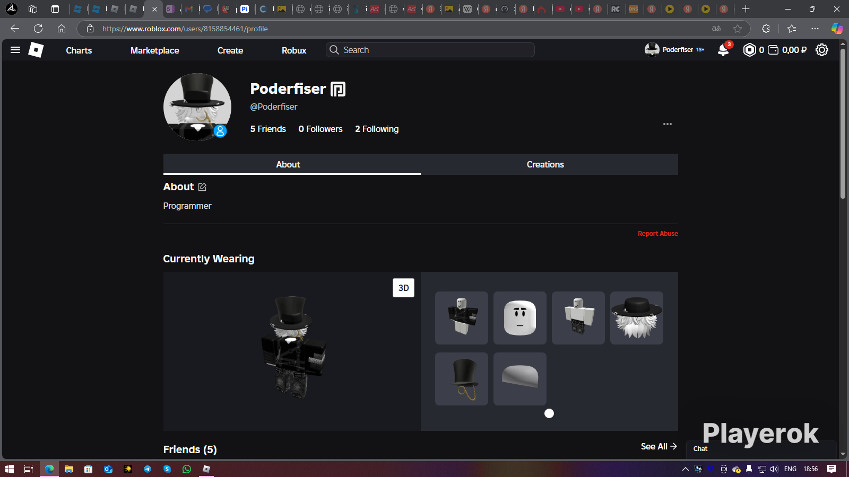Open the white hair wide-brim hat item
The height and width of the screenshot is (477, 849).
pyautogui.click(x=637, y=318)
